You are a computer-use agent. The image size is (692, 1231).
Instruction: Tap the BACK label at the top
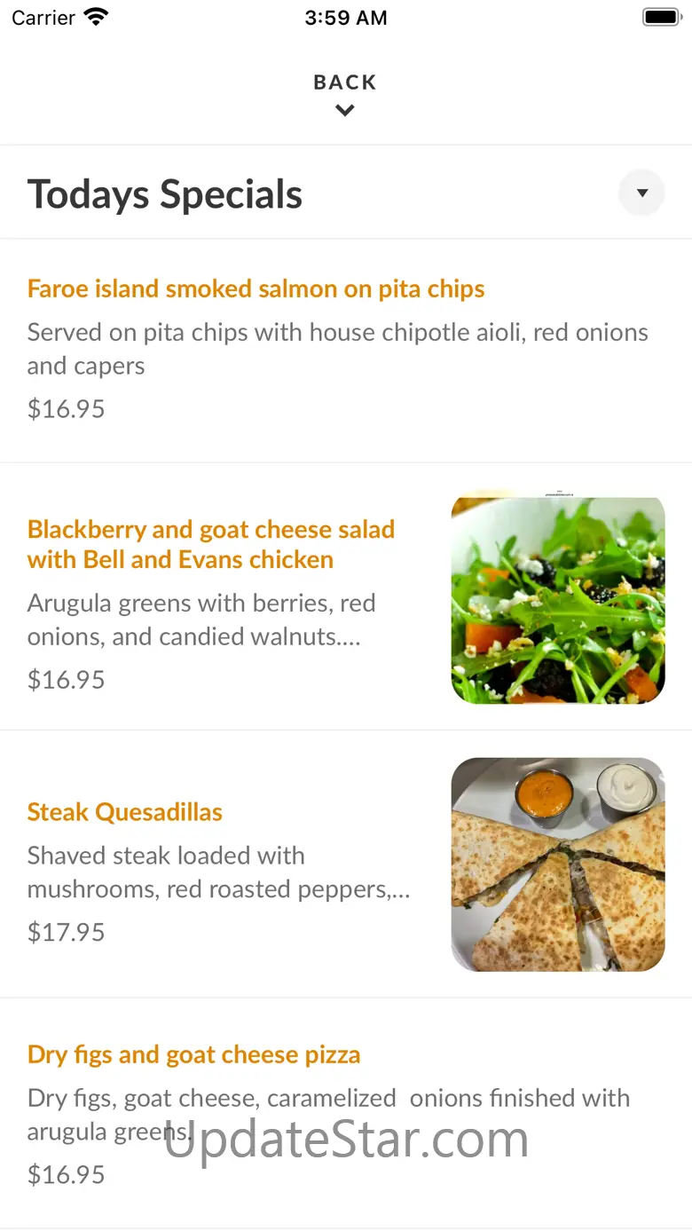click(x=345, y=83)
